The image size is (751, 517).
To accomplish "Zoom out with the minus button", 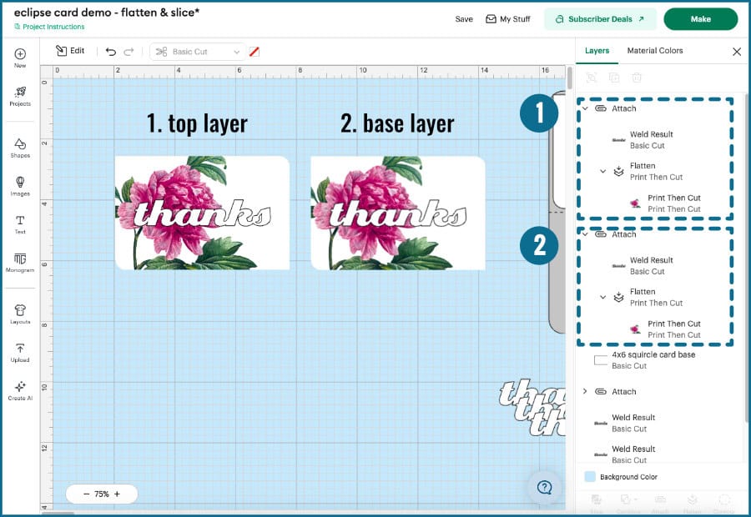I will [x=86, y=494].
